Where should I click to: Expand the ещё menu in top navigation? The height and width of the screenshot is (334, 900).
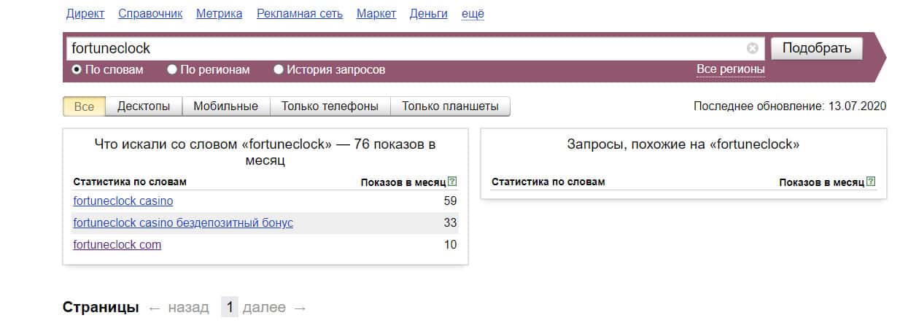point(473,13)
